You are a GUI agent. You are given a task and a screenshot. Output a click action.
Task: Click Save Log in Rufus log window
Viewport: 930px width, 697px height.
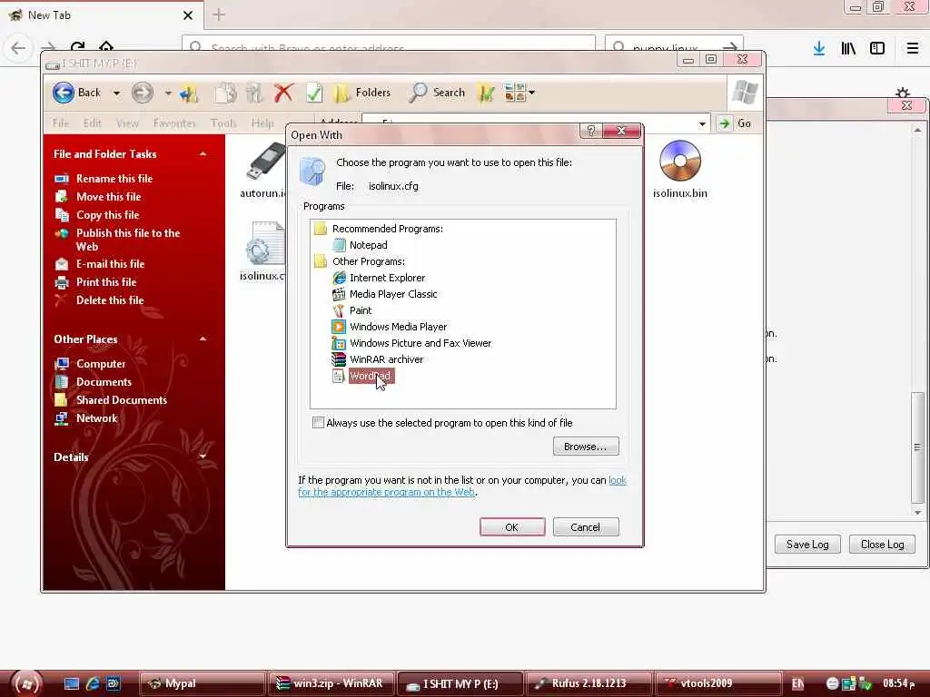(807, 545)
